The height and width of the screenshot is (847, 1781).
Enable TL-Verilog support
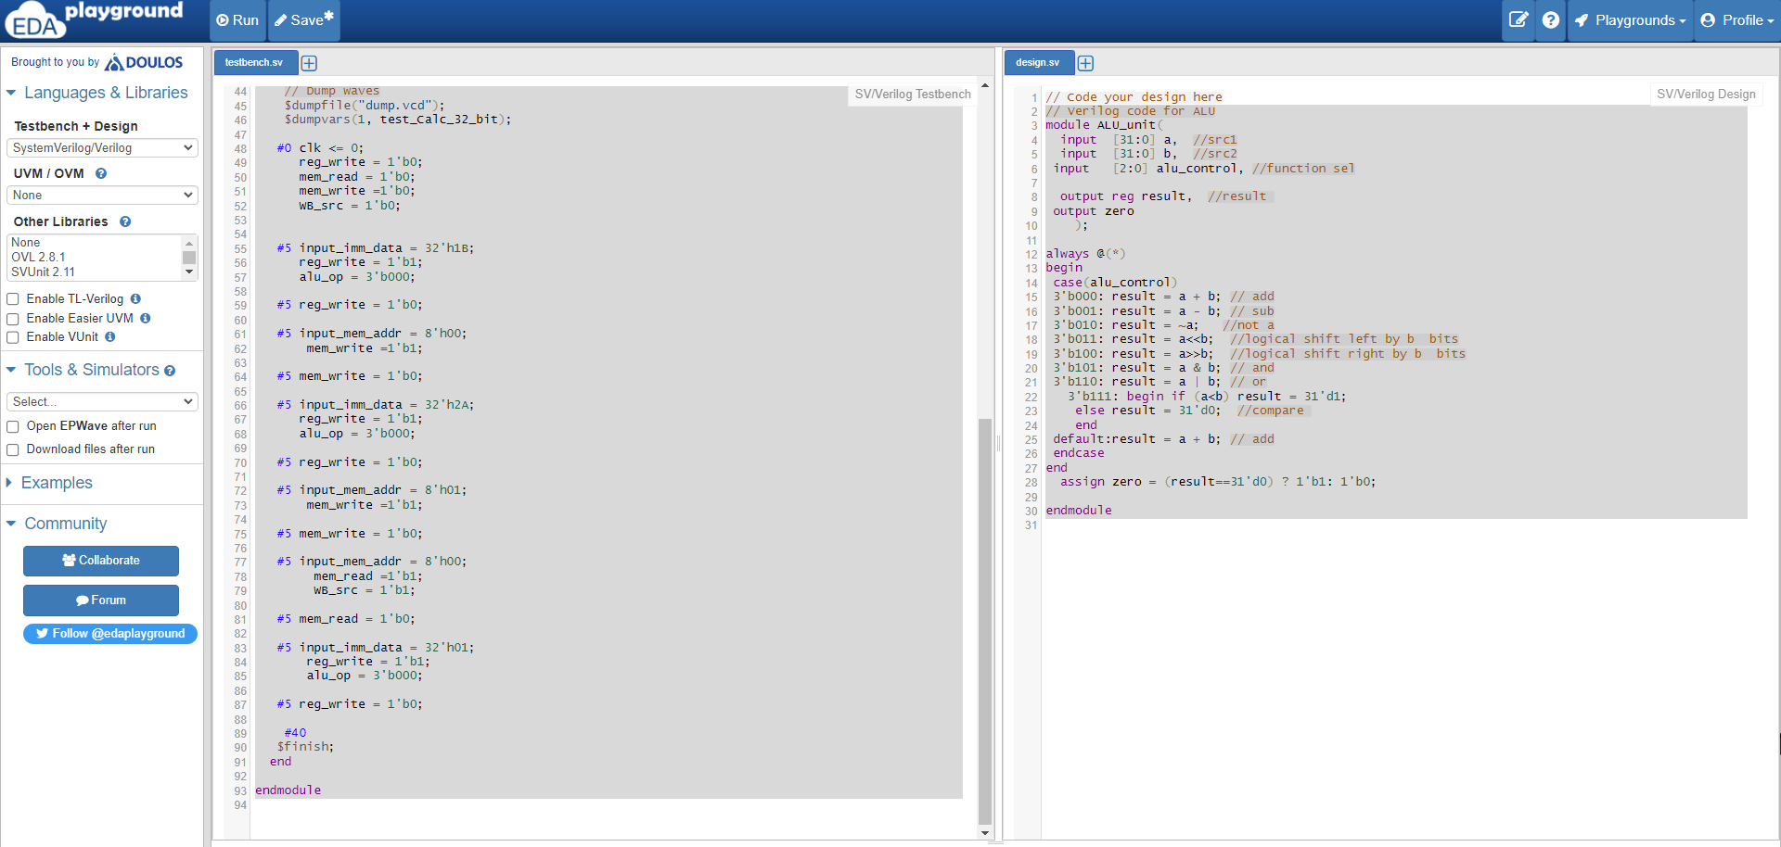(13, 298)
